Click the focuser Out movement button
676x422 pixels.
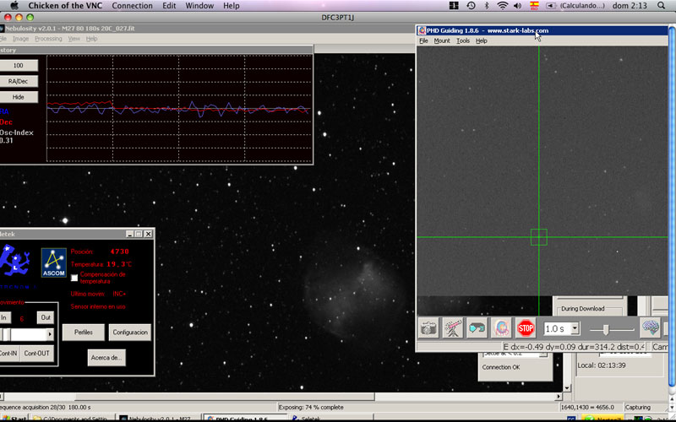tap(44, 317)
